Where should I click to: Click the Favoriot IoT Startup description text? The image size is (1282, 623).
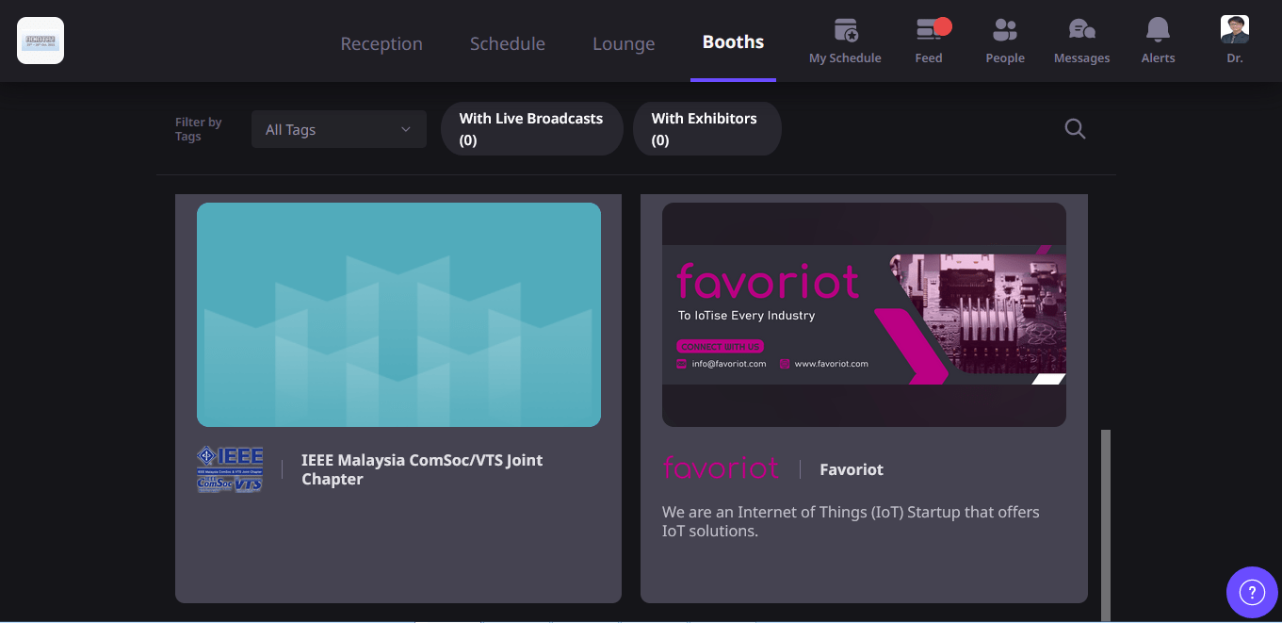coord(851,521)
